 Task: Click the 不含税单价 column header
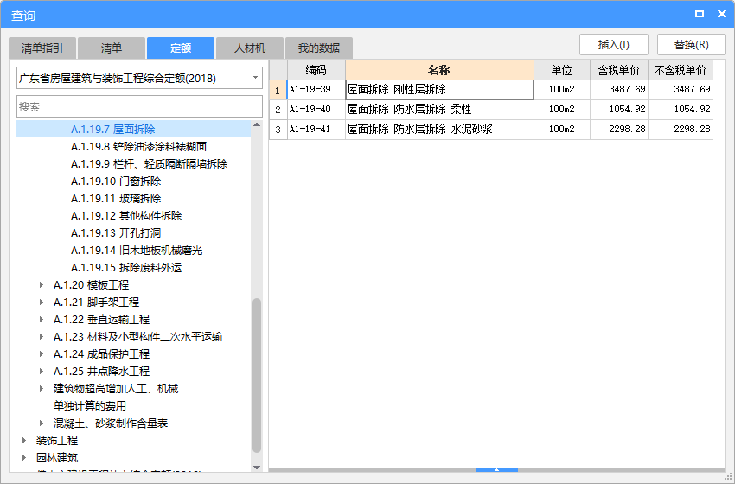pyautogui.click(x=681, y=70)
